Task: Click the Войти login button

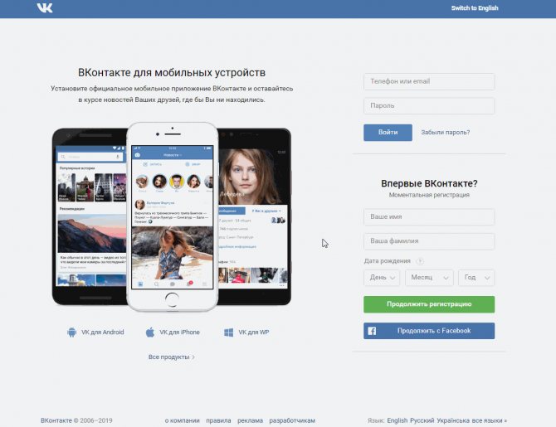Action: (388, 133)
